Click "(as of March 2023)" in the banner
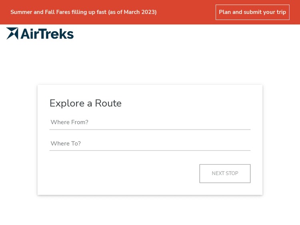 click(x=132, y=12)
